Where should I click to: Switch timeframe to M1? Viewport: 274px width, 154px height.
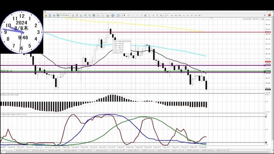[167, 15]
